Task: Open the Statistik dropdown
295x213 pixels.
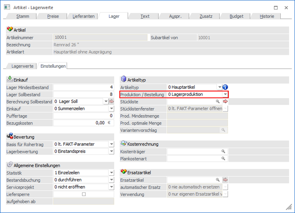Action: 111,173
